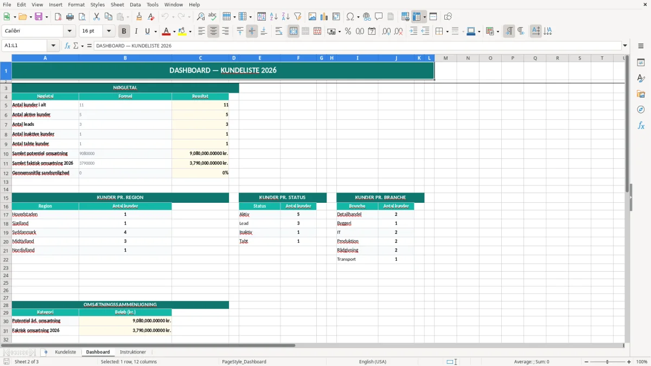
Task: Toggle Center Vertically alignment
Action: tap(252, 31)
